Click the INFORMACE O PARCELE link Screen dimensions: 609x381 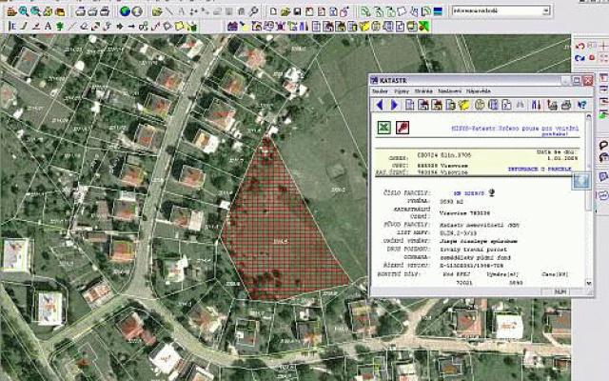(540, 170)
